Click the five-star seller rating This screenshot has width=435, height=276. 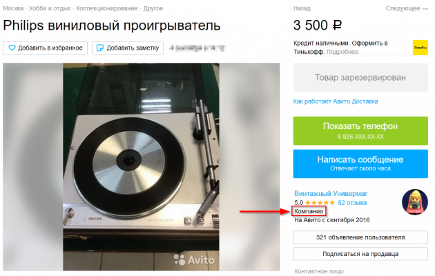[320, 203]
